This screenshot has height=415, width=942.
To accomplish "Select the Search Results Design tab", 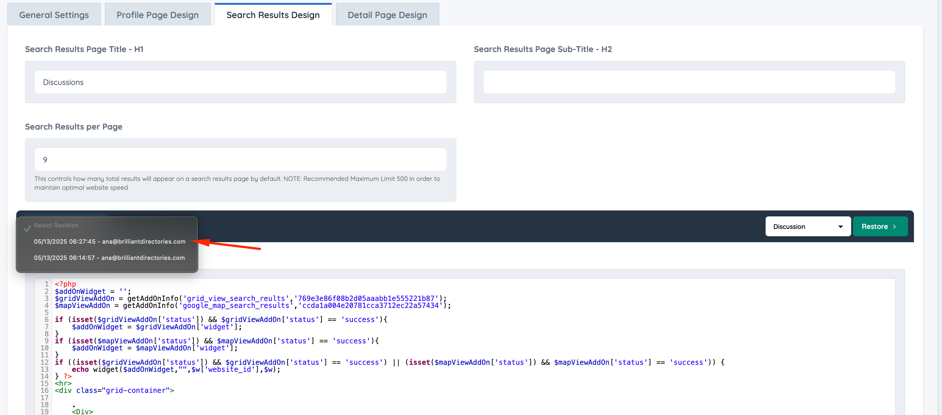I will 273,15.
